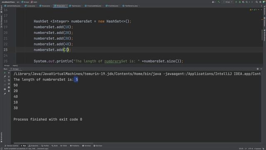Build project with the hammer icon
Image resolution: width=266 pixels, height=150 pixels.
pos(219,2)
